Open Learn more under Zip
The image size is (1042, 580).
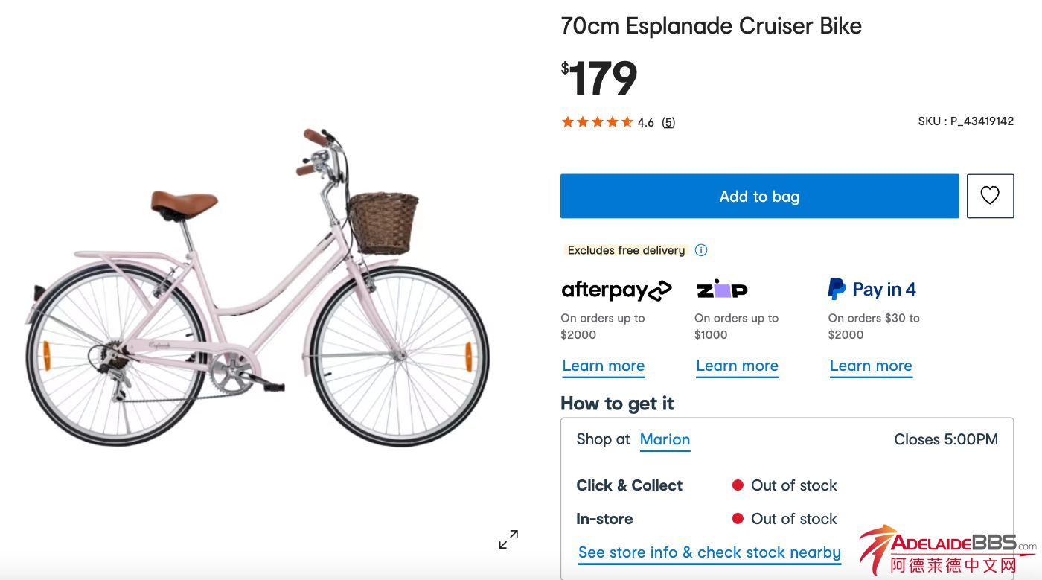737,366
